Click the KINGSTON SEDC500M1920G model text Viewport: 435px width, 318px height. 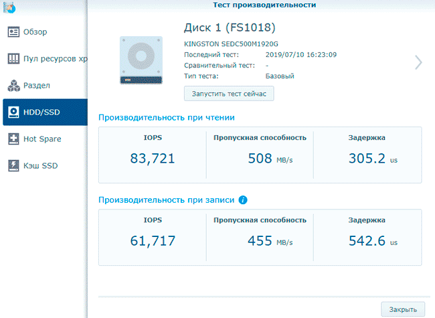click(x=231, y=44)
